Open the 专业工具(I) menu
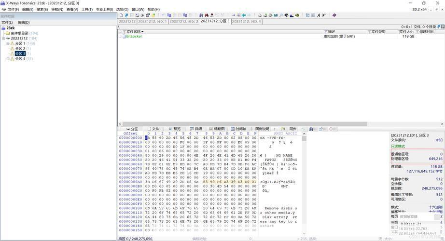This screenshot has height=241, width=445. 104,9
